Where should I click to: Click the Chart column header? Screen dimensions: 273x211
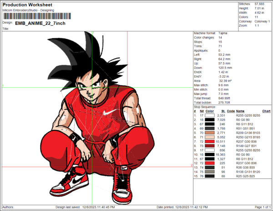click(266, 111)
